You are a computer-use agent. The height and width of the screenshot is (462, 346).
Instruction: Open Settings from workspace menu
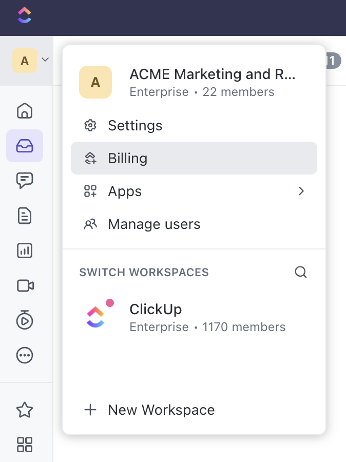[x=134, y=126]
